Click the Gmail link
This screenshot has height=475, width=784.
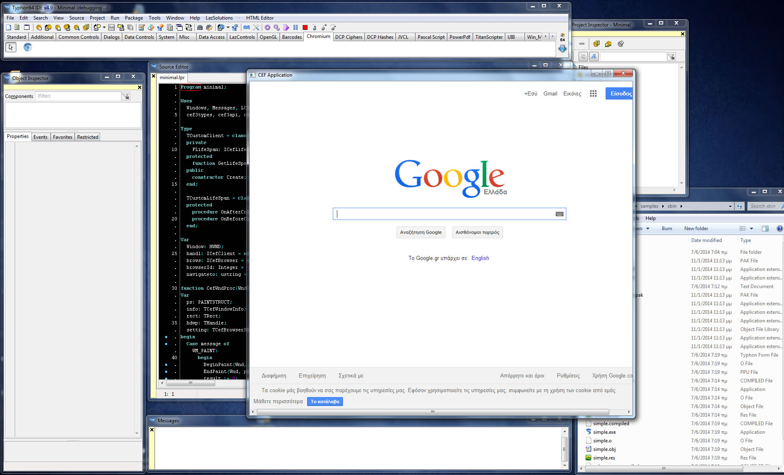click(x=550, y=93)
